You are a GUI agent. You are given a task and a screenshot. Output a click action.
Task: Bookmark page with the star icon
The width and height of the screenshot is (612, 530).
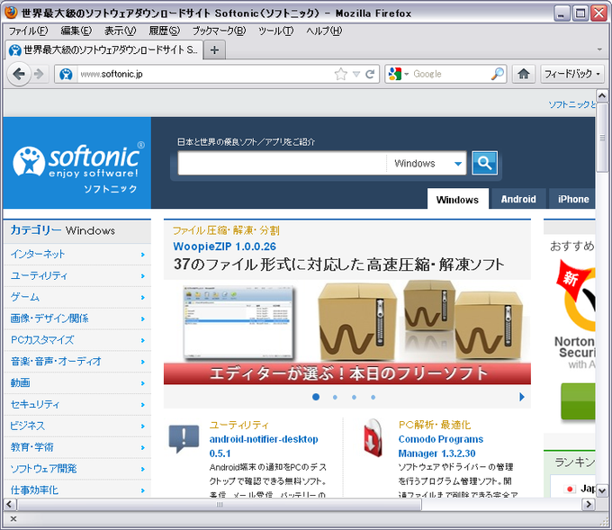[341, 74]
